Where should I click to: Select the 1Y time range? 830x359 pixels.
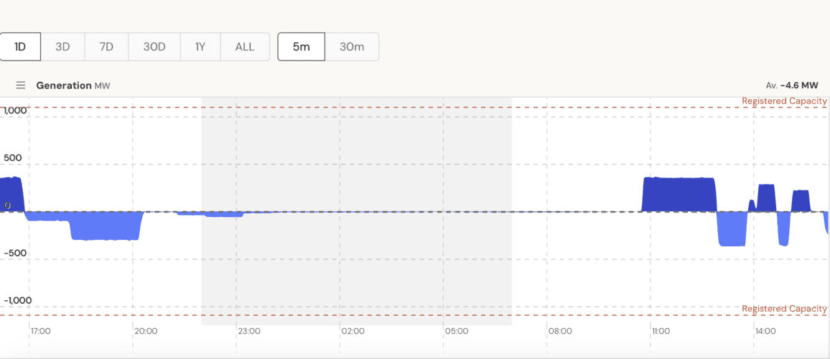[200, 47]
